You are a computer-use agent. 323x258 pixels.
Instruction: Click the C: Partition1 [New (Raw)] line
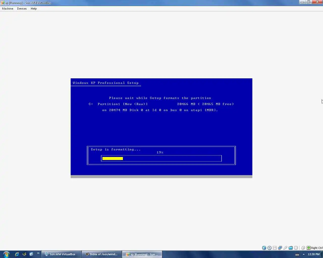161,104
